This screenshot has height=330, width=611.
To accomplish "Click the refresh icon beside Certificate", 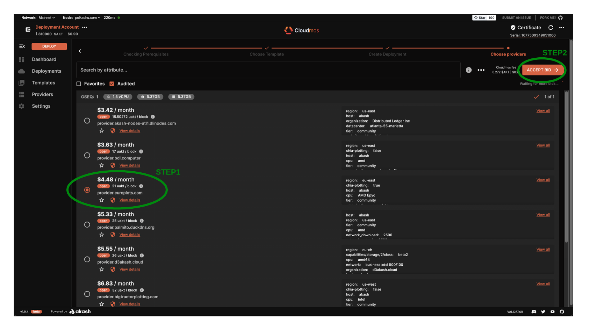I will 551,28.
